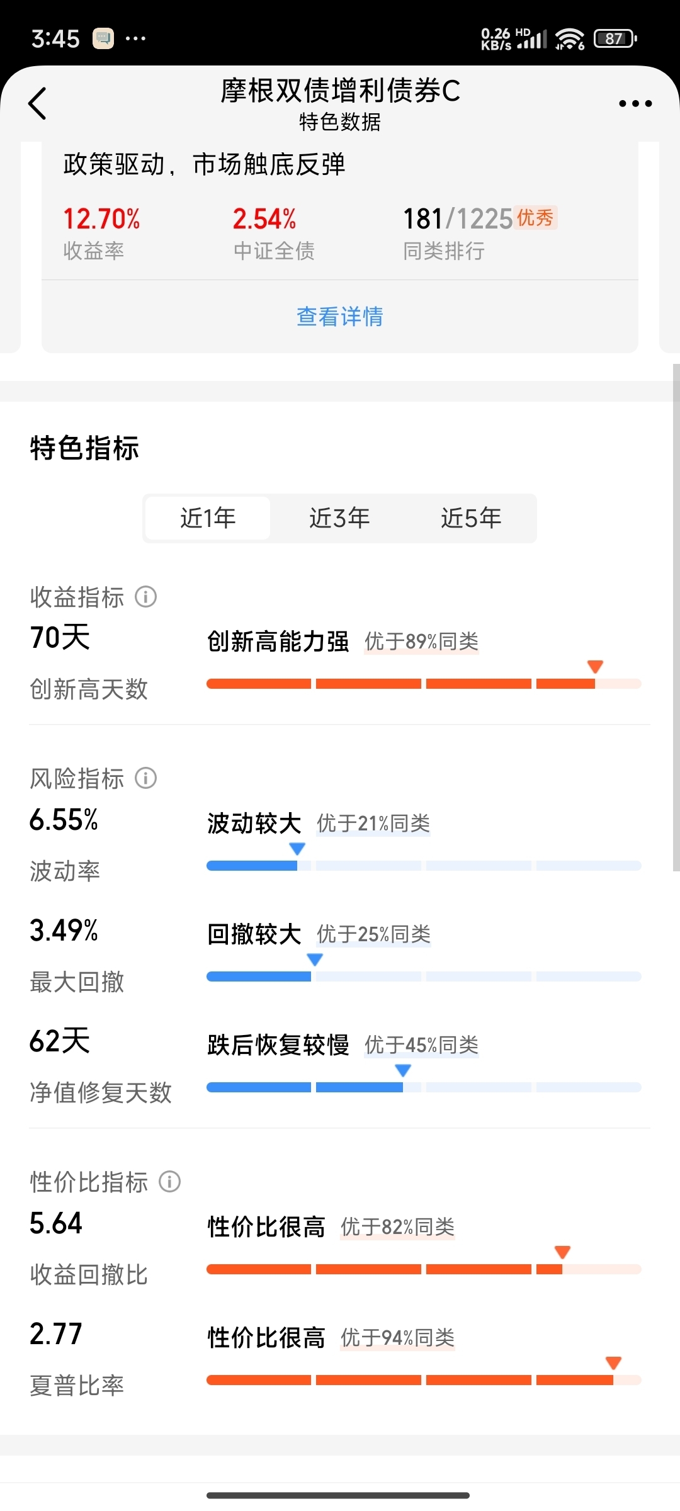Viewport: 680px width, 1511px height.
Task: Tap the back arrow icon
Action: tap(38, 103)
